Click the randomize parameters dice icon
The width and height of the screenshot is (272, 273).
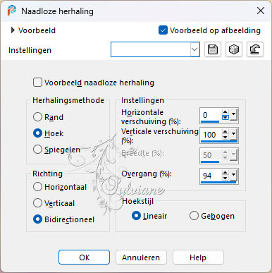[234, 49]
